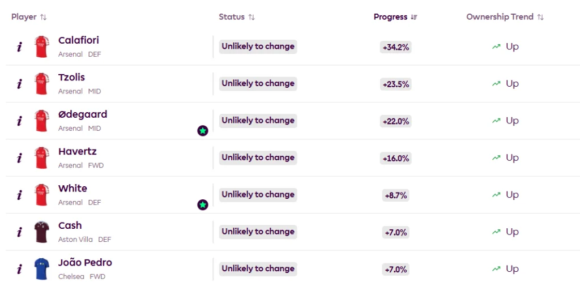The width and height of the screenshot is (580, 286).
Task: Select the Calafiori player name
Action: tap(78, 40)
